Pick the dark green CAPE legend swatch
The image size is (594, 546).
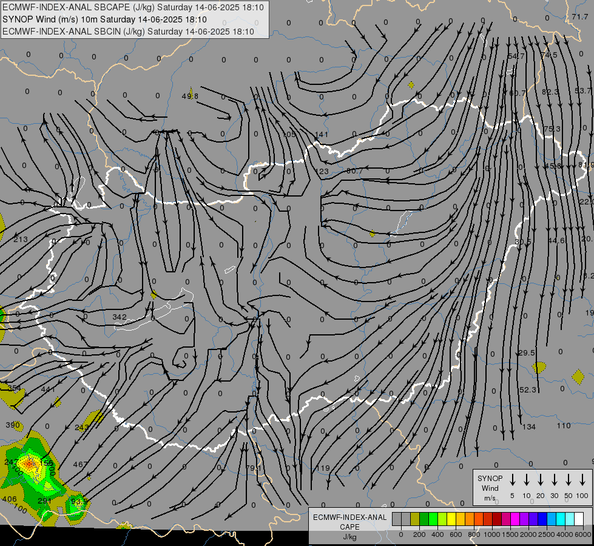point(424,519)
